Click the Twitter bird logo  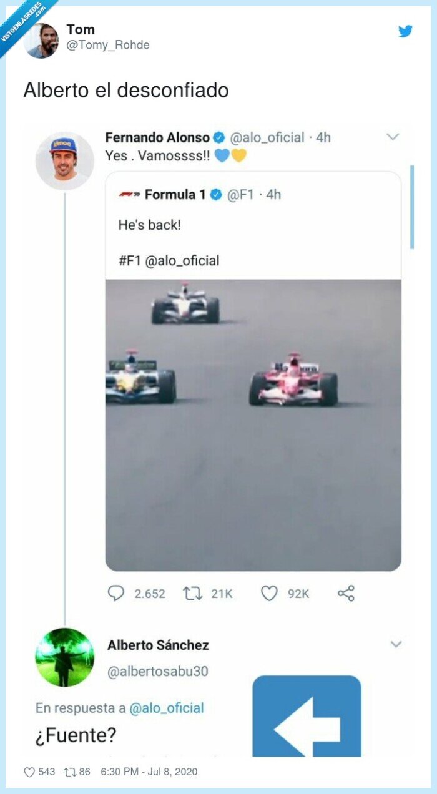(x=405, y=30)
